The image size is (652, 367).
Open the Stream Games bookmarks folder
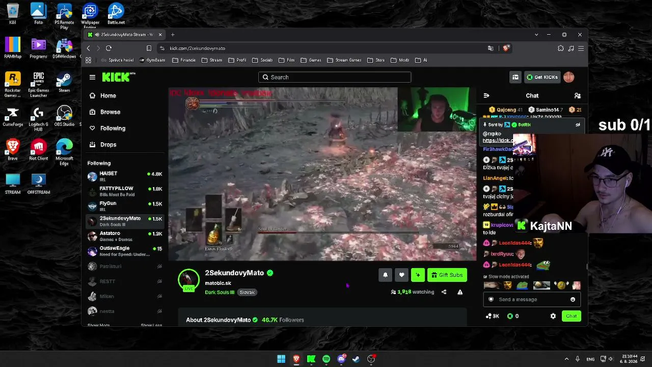[344, 60]
